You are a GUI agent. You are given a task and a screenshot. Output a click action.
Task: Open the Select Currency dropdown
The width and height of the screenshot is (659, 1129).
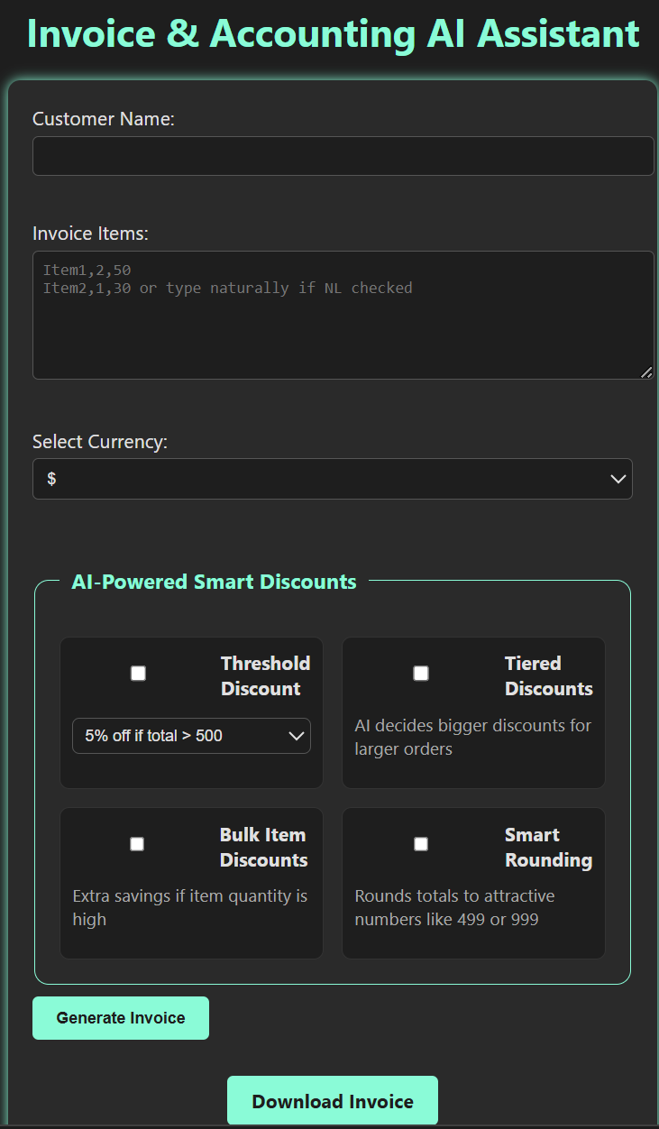coord(332,479)
